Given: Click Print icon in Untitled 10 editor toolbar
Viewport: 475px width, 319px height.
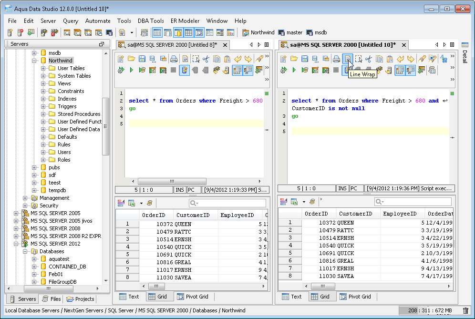Looking at the screenshot, I should click(x=336, y=59).
